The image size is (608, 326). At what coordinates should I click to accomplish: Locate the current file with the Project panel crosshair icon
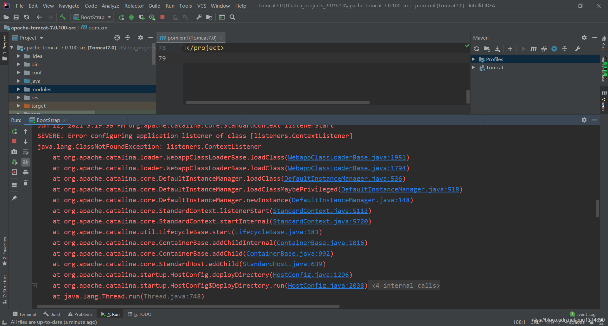click(x=117, y=38)
